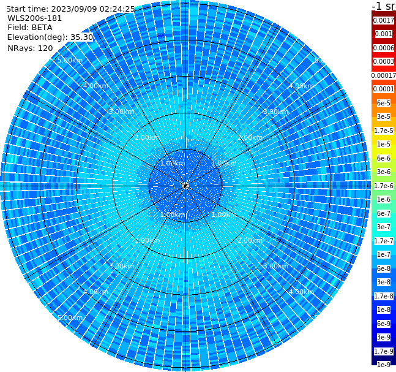Screen dimensions: 396x372
Task: Click the '4.00km' range label in upper-right quadrant
Action: [301, 86]
